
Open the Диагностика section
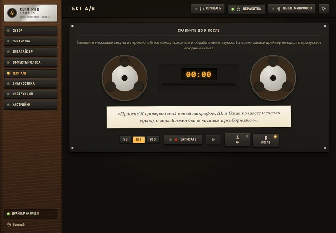pyautogui.click(x=31, y=84)
